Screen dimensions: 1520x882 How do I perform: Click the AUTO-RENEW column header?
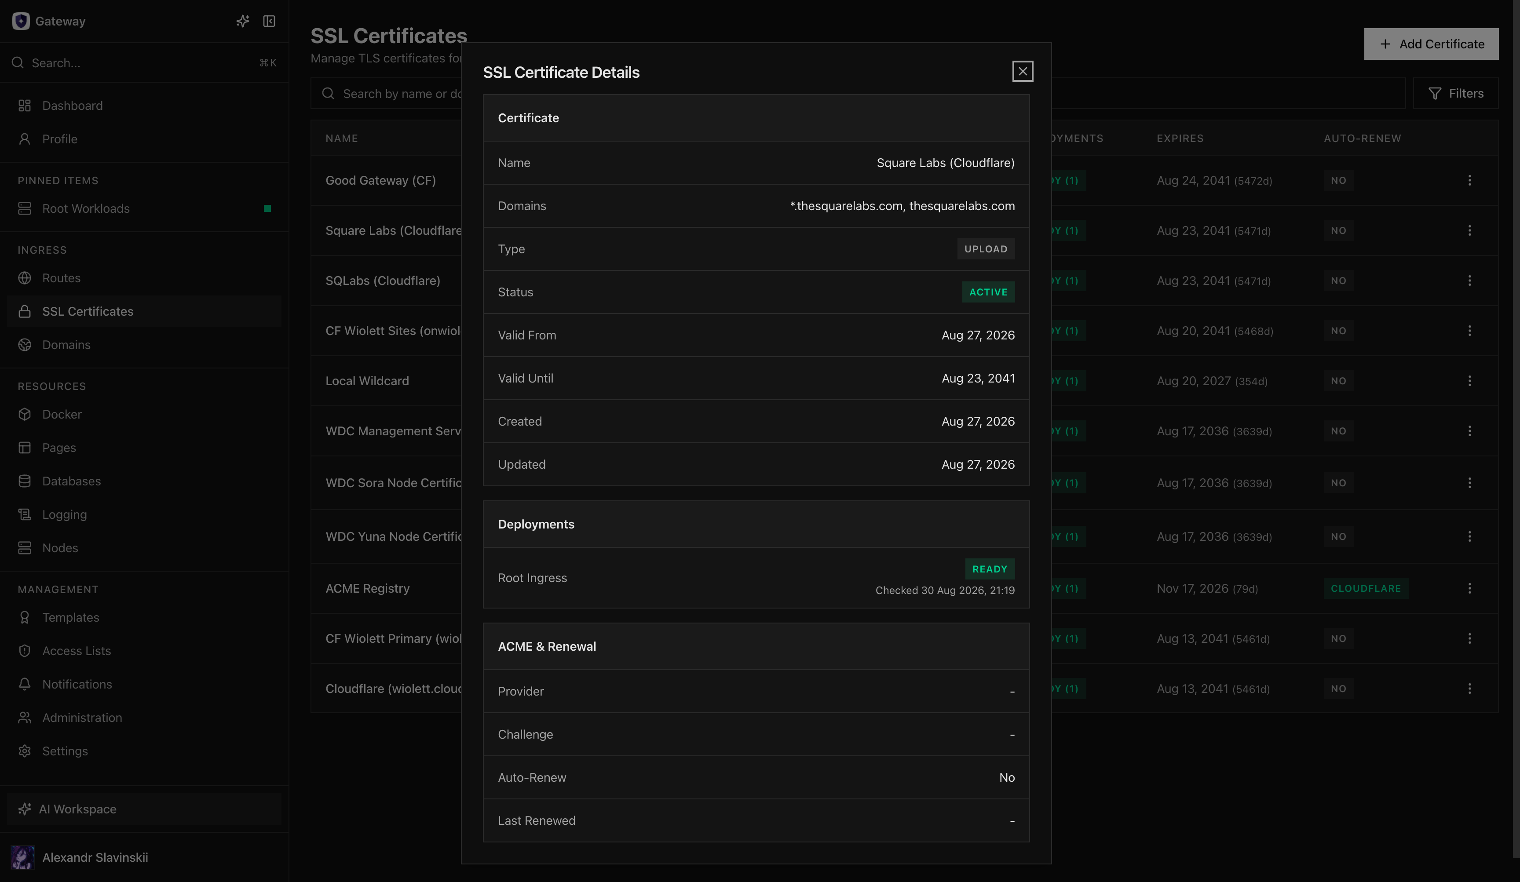[x=1362, y=138]
